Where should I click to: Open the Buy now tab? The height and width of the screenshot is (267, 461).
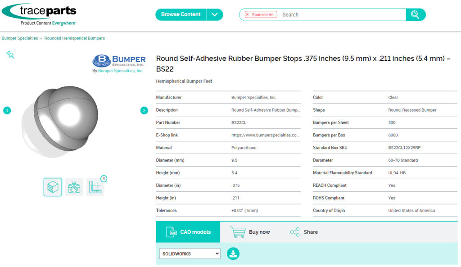(250, 232)
